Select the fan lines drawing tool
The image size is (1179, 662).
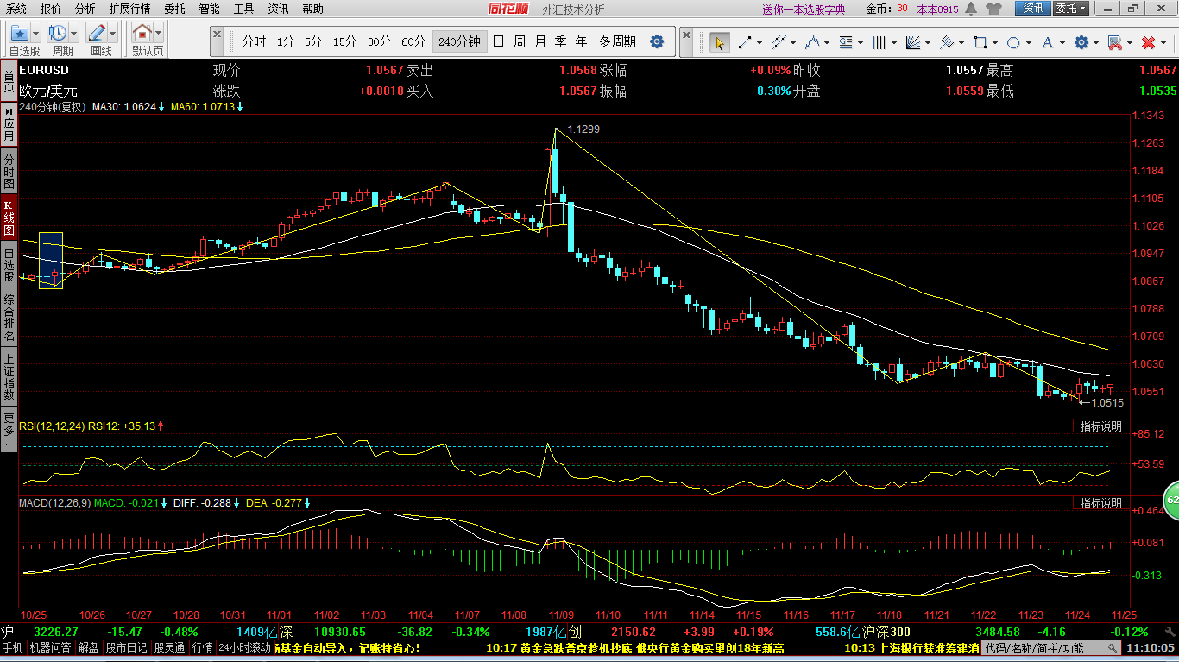(911, 42)
